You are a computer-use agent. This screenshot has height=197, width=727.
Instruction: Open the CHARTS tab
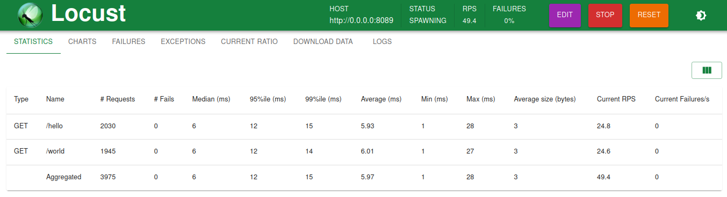point(82,41)
